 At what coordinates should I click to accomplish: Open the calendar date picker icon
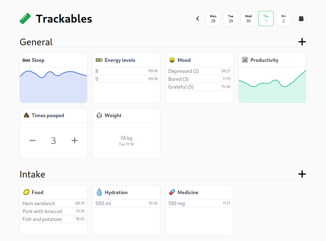301,19
